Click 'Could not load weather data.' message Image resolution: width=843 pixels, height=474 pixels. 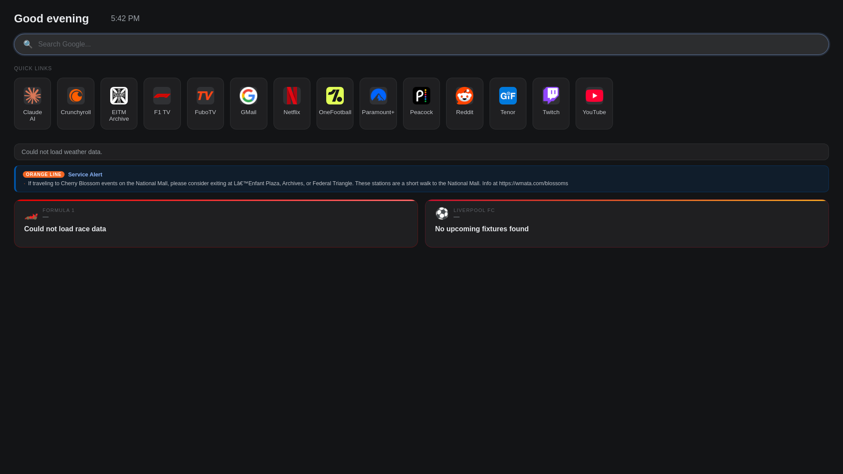[x=62, y=152]
